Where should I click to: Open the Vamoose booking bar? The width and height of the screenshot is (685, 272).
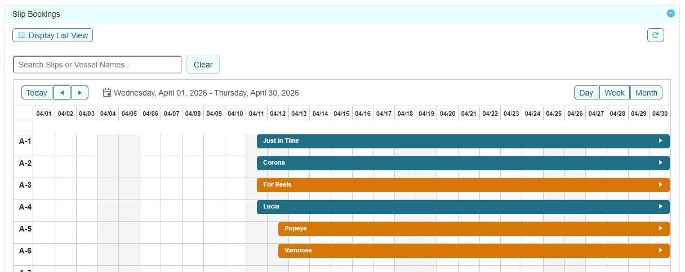(474, 251)
